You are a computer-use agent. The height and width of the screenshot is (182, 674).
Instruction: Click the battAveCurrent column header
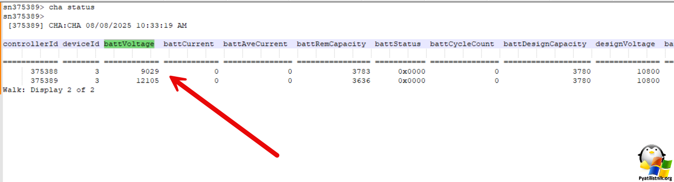point(255,44)
